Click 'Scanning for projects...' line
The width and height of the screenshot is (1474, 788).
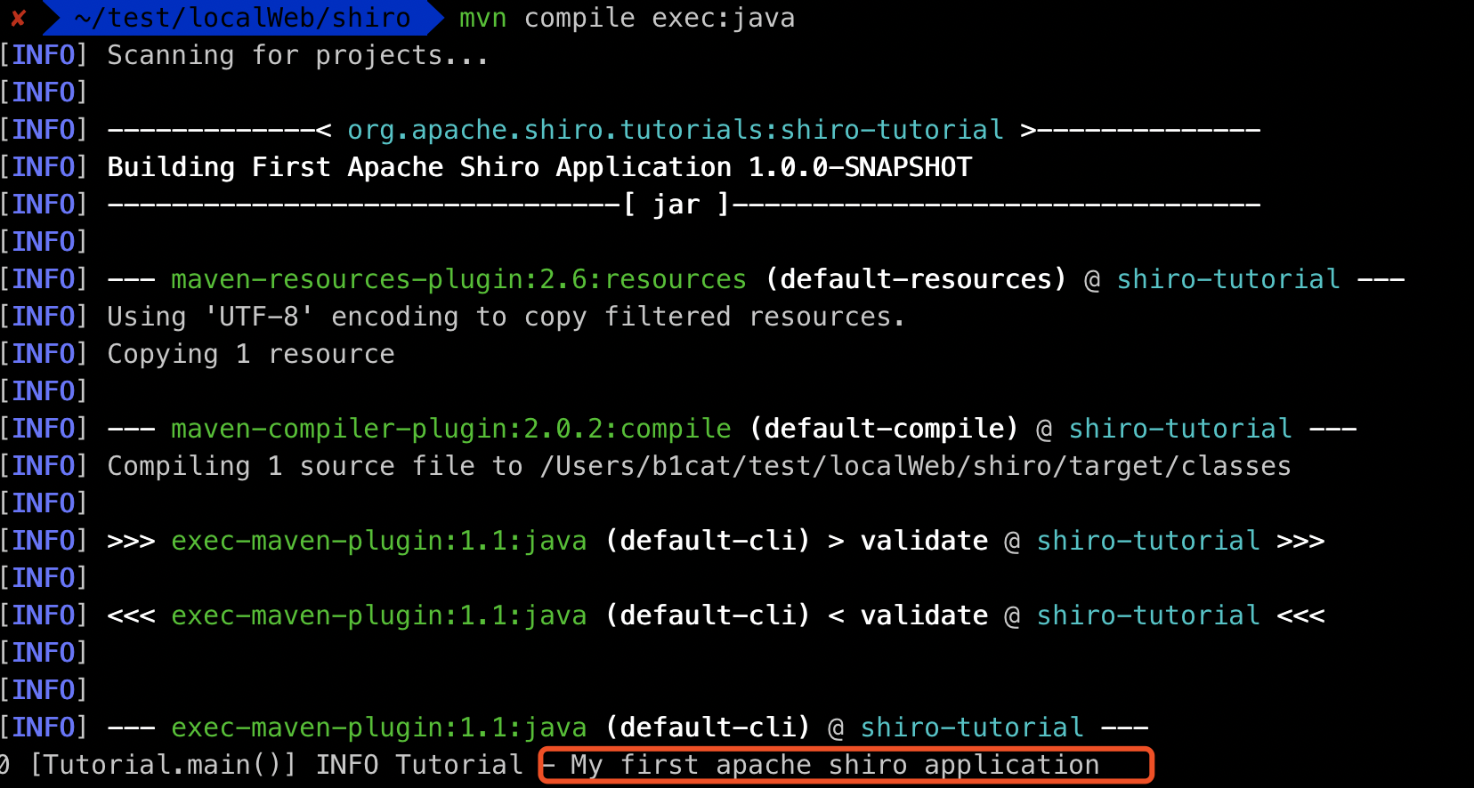[298, 55]
